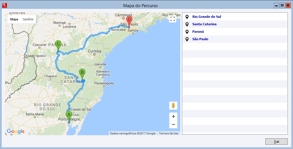The width and height of the screenshot is (293, 149).
Task: Click pin icon beside Santa Catarina
Action: (187, 24)
